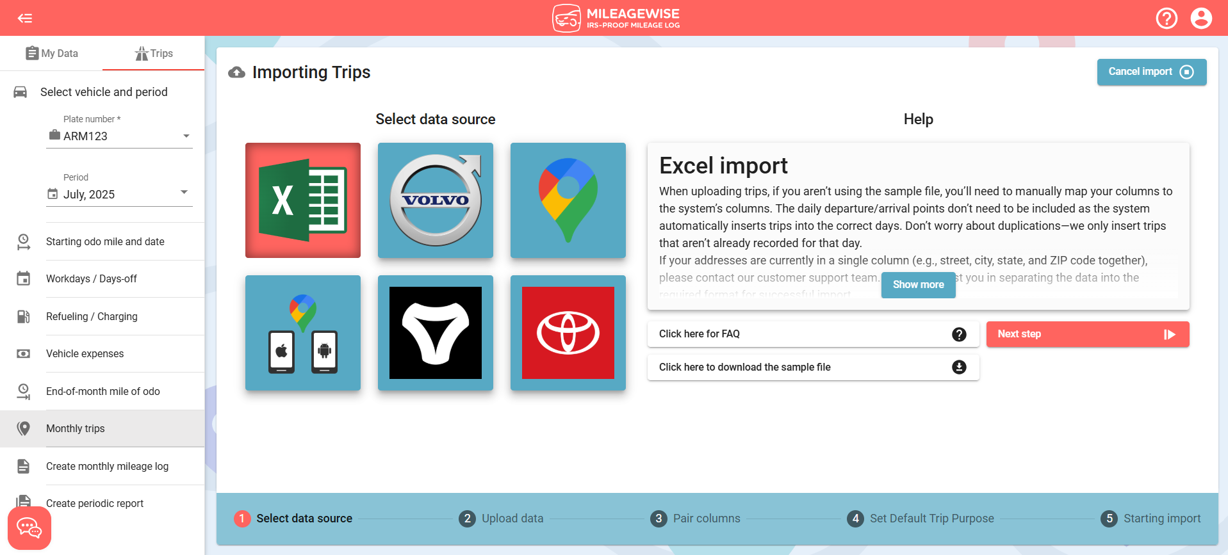Viewport: 1228px width, 555px height.
Task: Open the live chat support bubble
Action: [29, 528]
